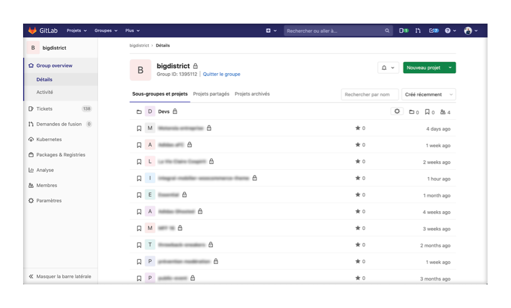This screenshot has width=511, height=308.
Task: Click the '3 months ago' timestamp
Action: [435, 279]
